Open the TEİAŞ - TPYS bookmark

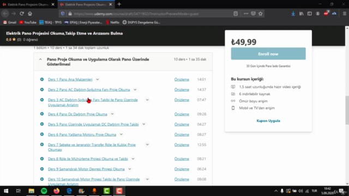click(50, 22)
